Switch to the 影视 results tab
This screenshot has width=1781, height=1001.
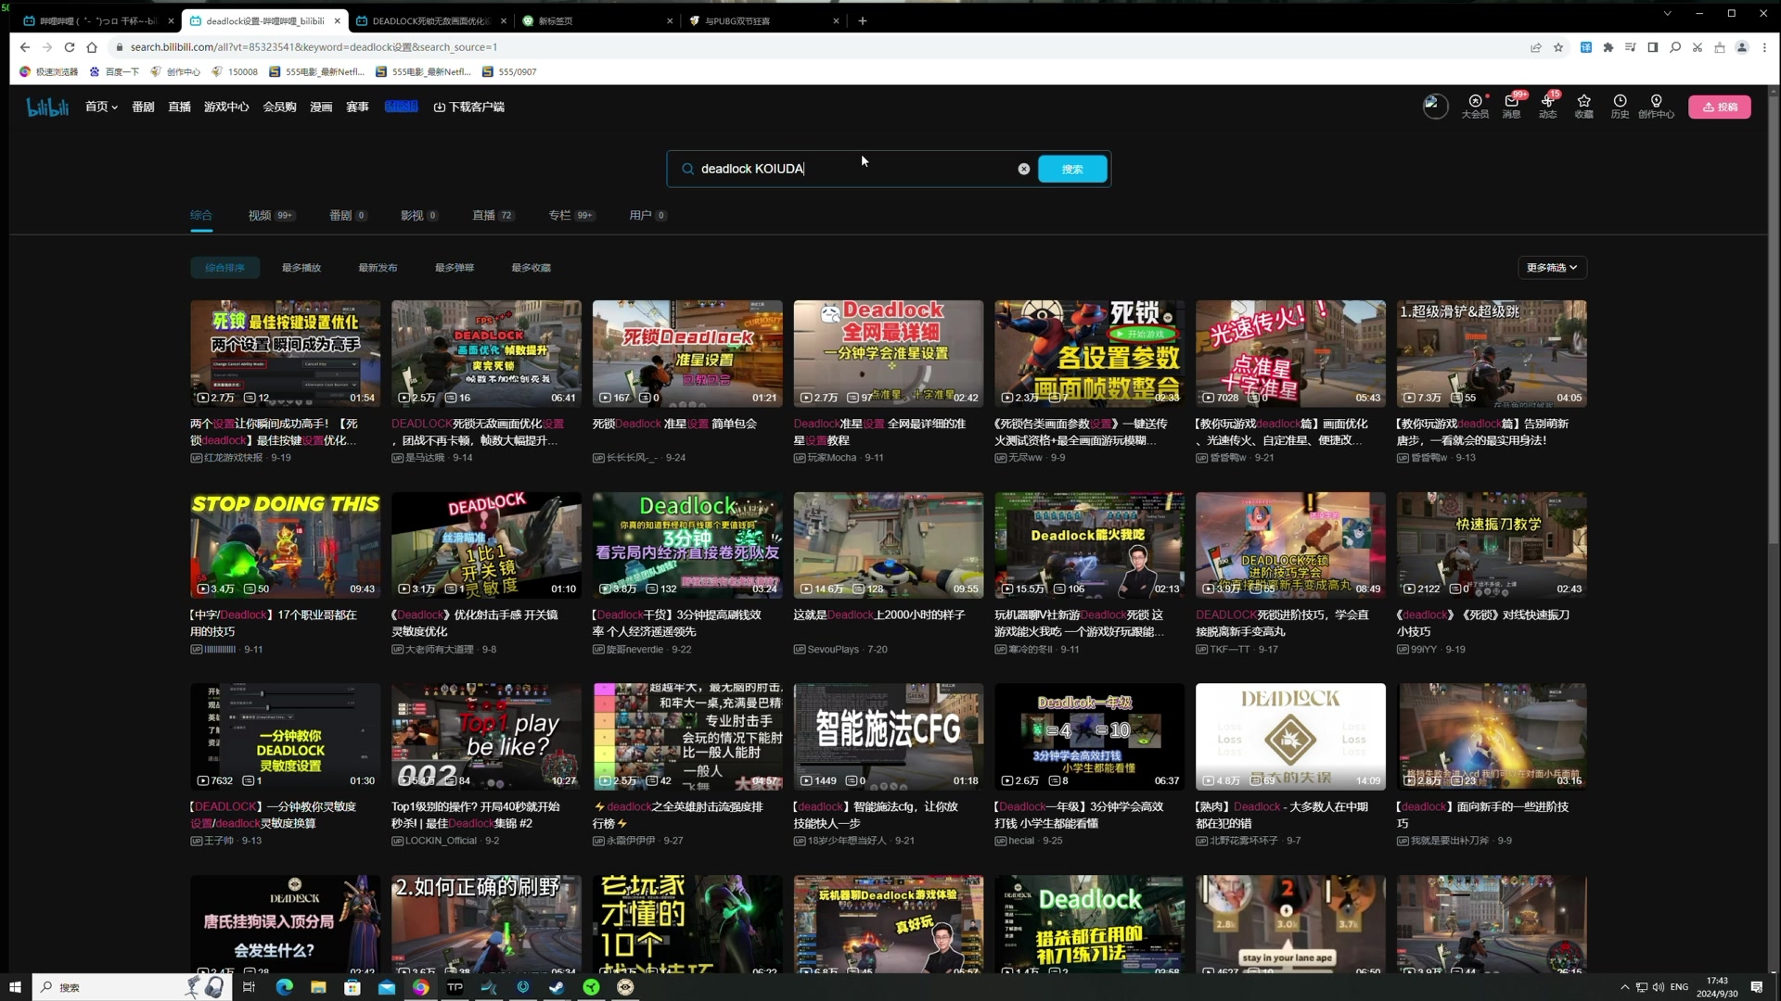point(419,215)
